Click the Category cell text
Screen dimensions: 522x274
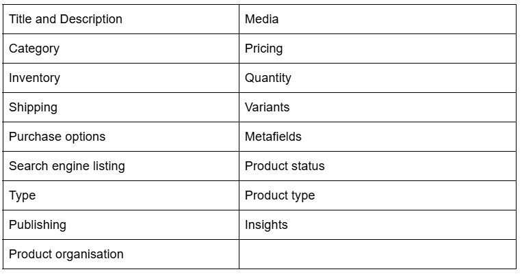pos(34,49)
